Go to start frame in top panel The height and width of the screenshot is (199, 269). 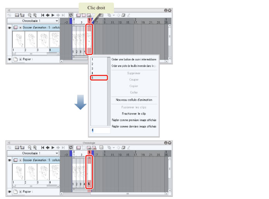pos(43,15)
